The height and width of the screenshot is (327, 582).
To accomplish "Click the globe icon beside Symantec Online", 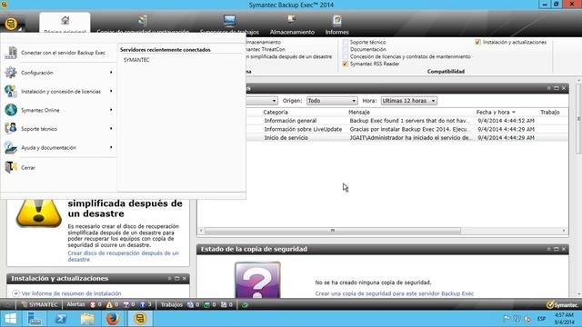I will point(11,110).
